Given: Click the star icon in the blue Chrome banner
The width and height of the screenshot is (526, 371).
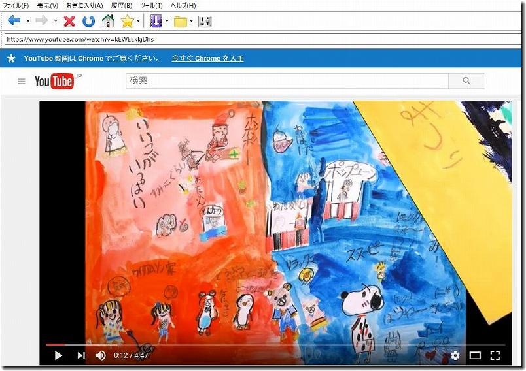Looking at the screenshot, I should click(11, 59).
